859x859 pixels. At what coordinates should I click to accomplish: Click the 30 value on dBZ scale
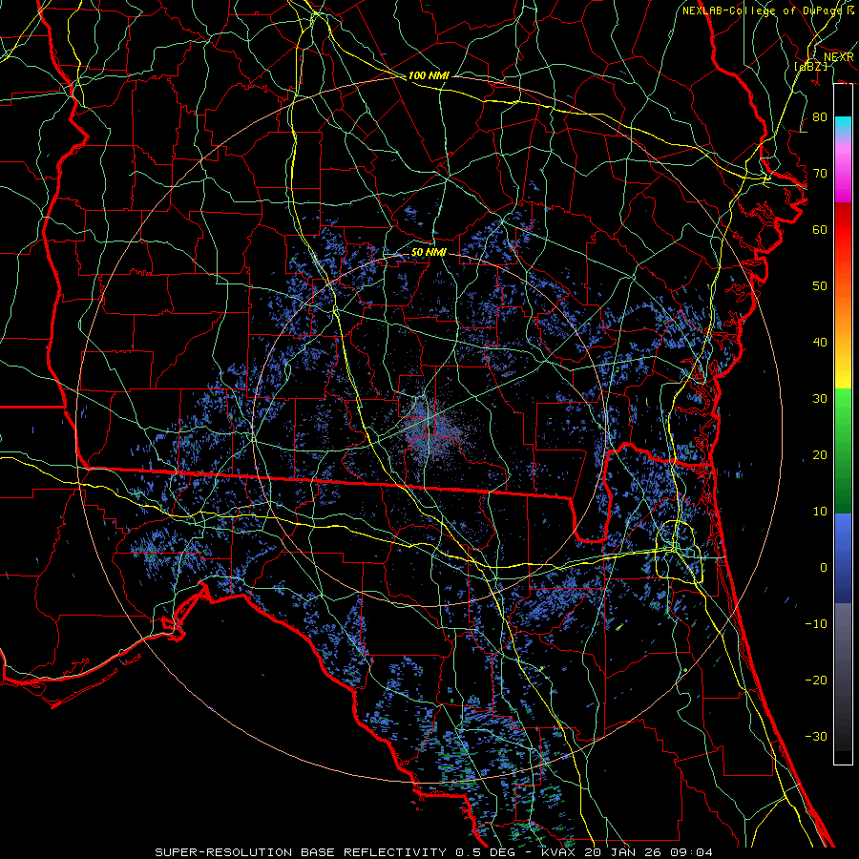[820, 399]
